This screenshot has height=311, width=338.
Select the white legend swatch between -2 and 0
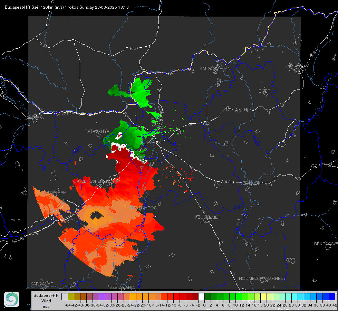coord(201,297)
